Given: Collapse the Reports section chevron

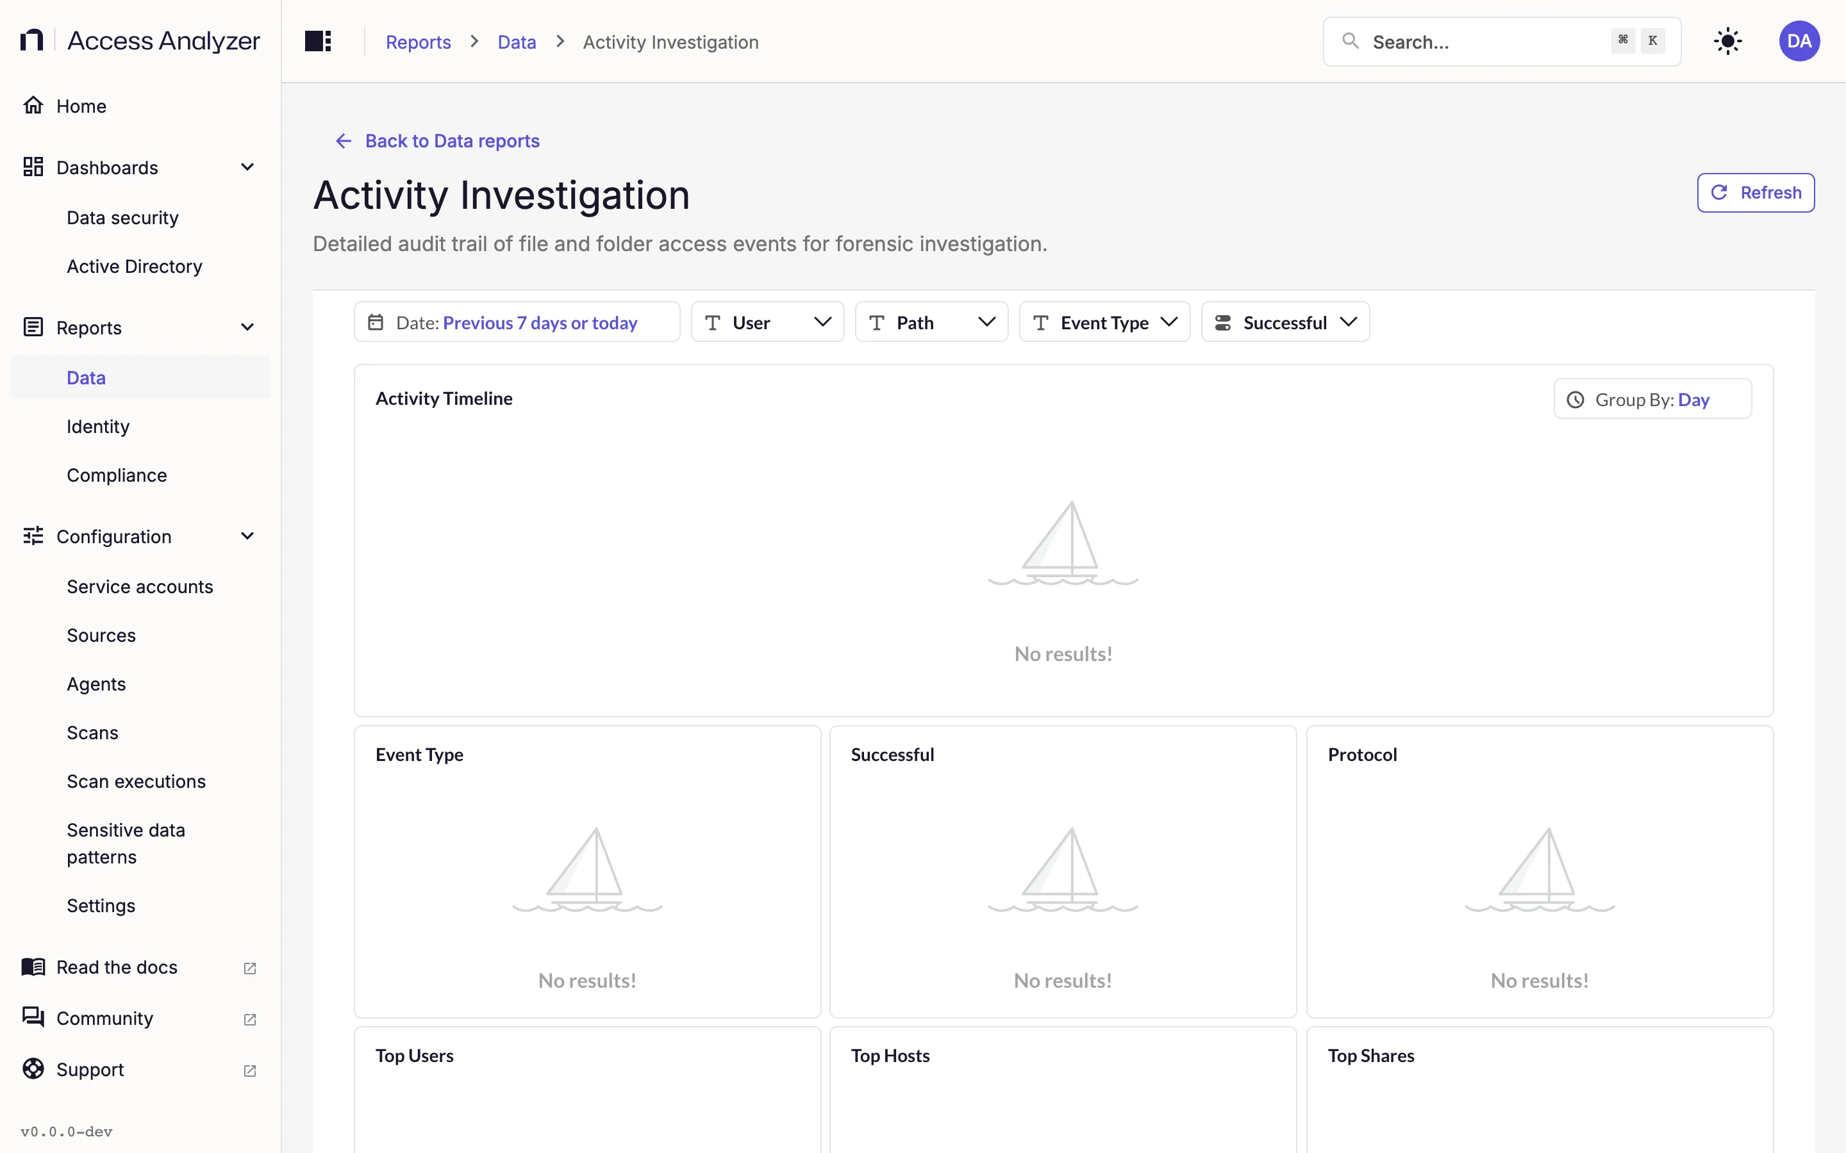Looking at the screenshot, I should (x=247, y=327).
